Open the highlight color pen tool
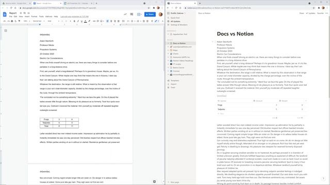This screenshot has width=330, height=185. [x=89, y=21]
